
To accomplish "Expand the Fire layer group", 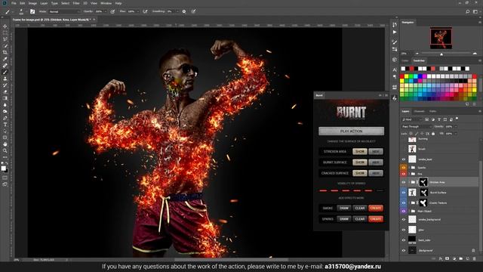I will 409,174.
